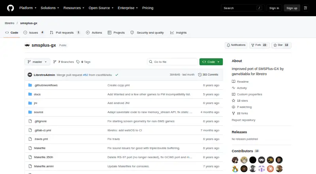This screenshot has width=316, height=174.
Task: Open the libretro owner link
Action: tap(9, 23)
